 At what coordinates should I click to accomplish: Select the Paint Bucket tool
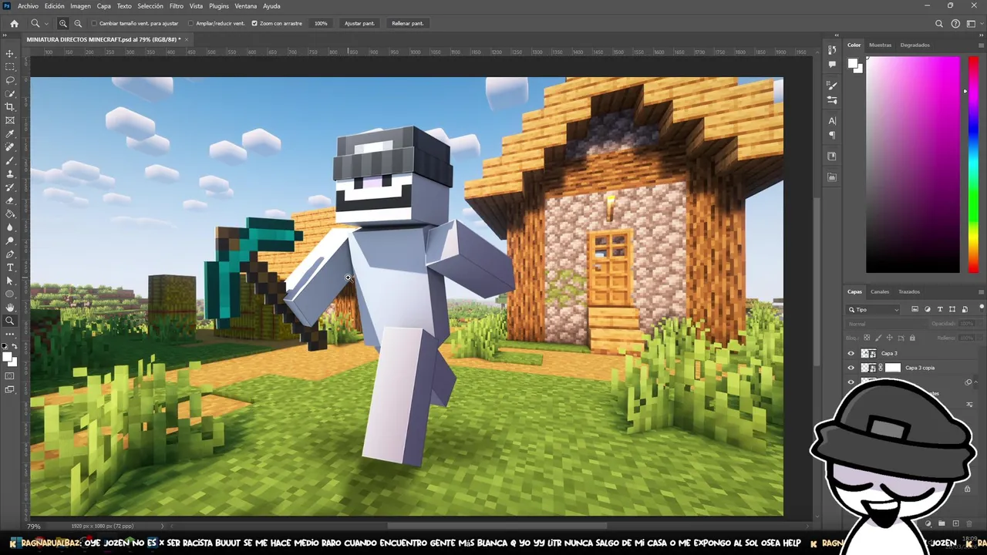point(10,214)
